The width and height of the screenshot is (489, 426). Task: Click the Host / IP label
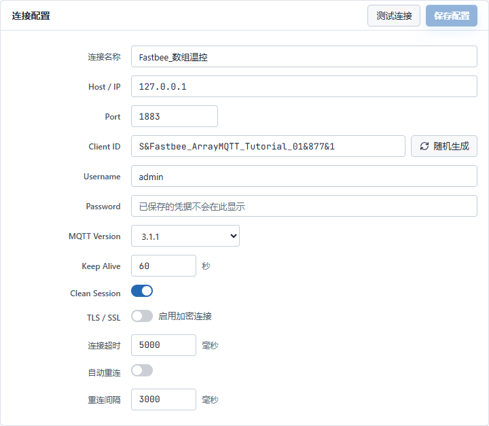coord(105,87)
